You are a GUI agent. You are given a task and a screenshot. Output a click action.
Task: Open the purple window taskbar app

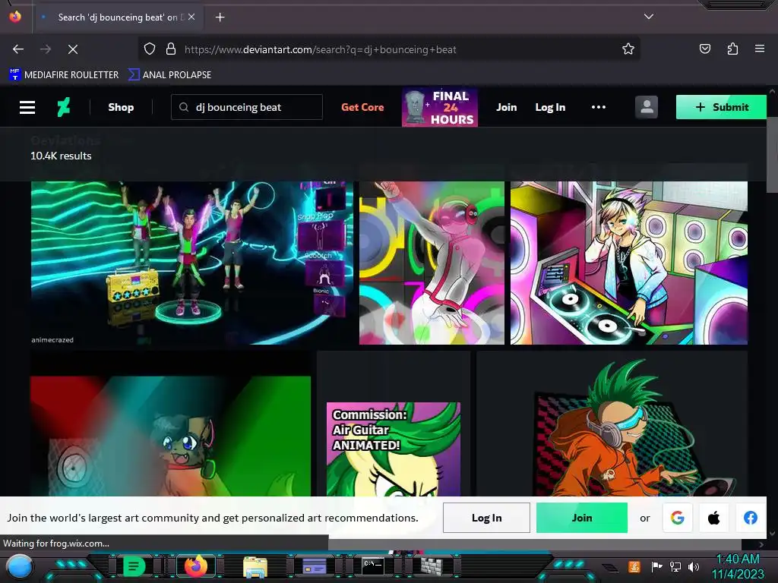[x=314, y=566]
